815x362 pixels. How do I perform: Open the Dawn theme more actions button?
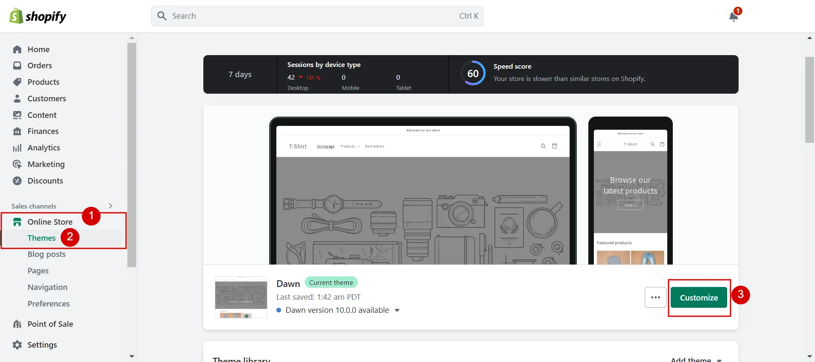(x=655, y=298)
